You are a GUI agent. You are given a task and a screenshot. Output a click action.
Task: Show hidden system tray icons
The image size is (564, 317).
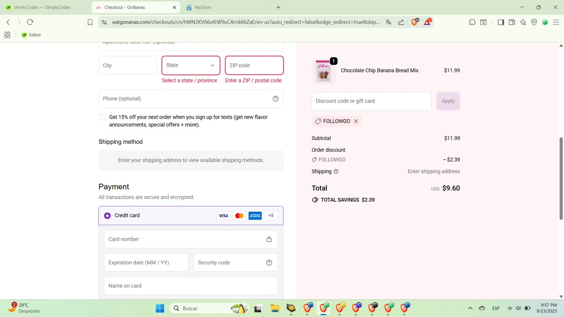point(470,308)
